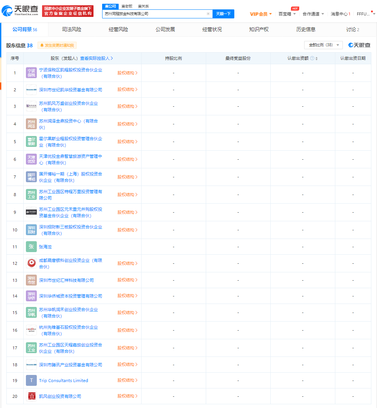This screenshot has height=408, width=377.
Task: Switch to the 公司发展 tab
Action: [165, 29]
